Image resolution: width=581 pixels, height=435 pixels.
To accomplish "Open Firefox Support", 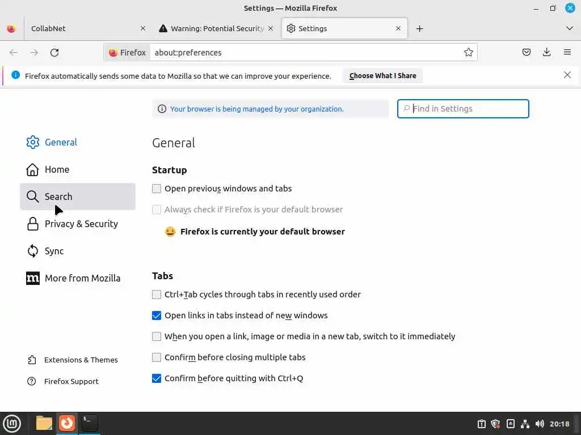I will click(x=63, y=381).
